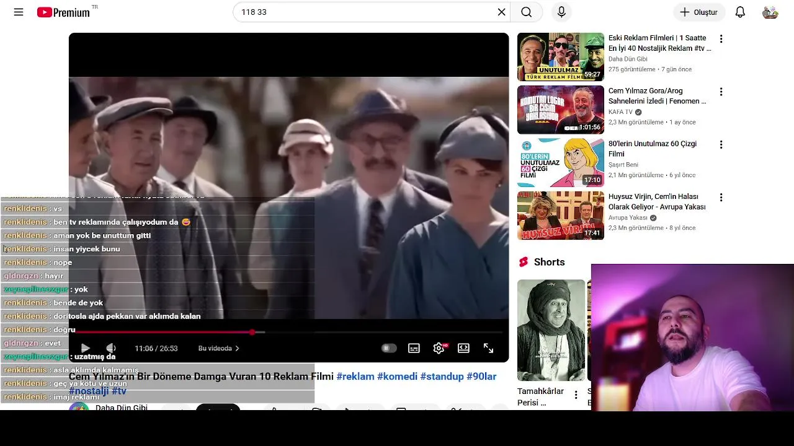Visit the KAFA TV channel

[620, 112]
